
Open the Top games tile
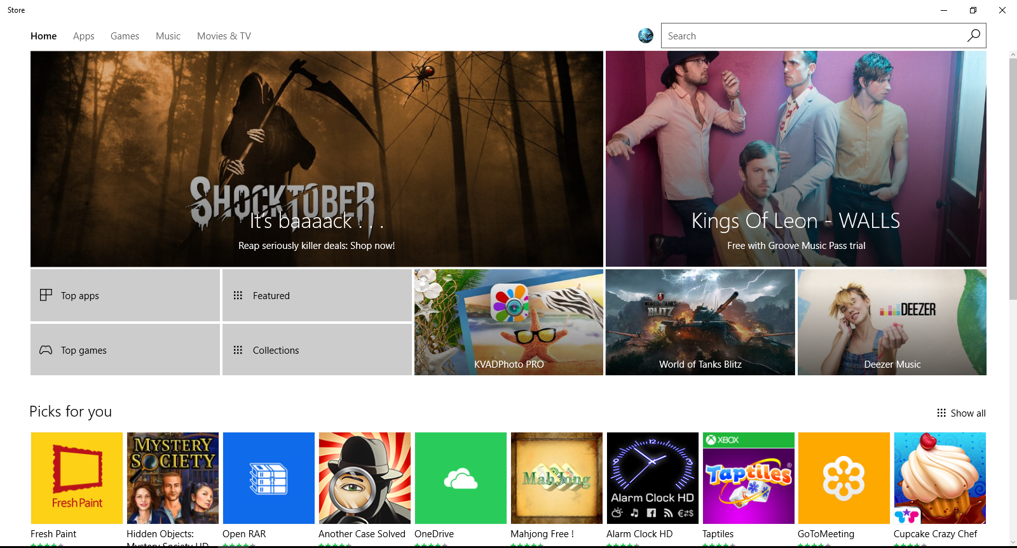point(125,350)
